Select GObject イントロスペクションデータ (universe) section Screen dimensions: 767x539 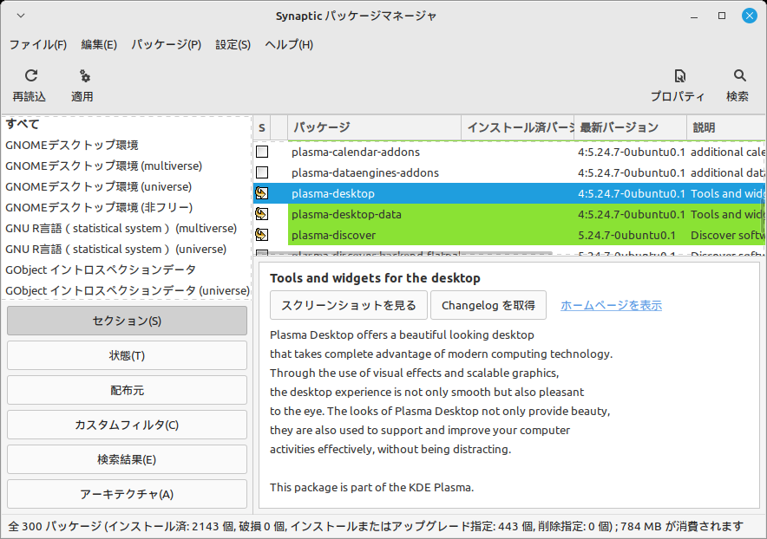(127, 291)
